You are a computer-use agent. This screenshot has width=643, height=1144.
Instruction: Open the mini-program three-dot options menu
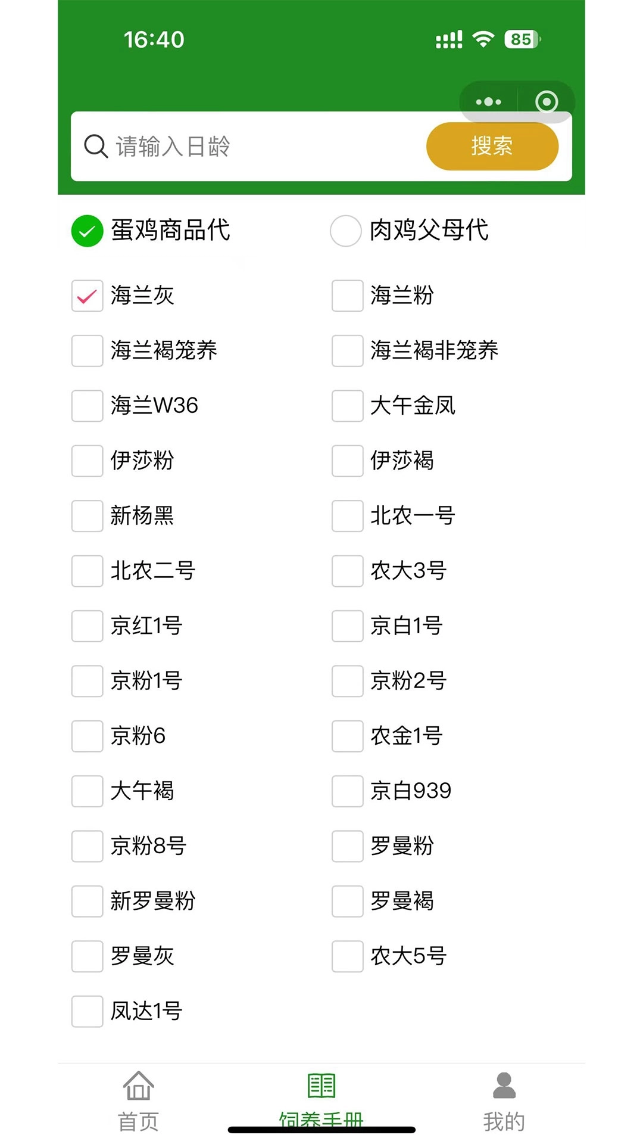[x=488, y=101]
